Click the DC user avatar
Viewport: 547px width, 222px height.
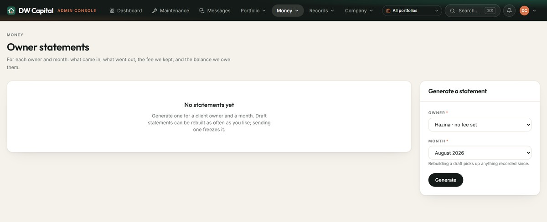click(x=524, y=10)
